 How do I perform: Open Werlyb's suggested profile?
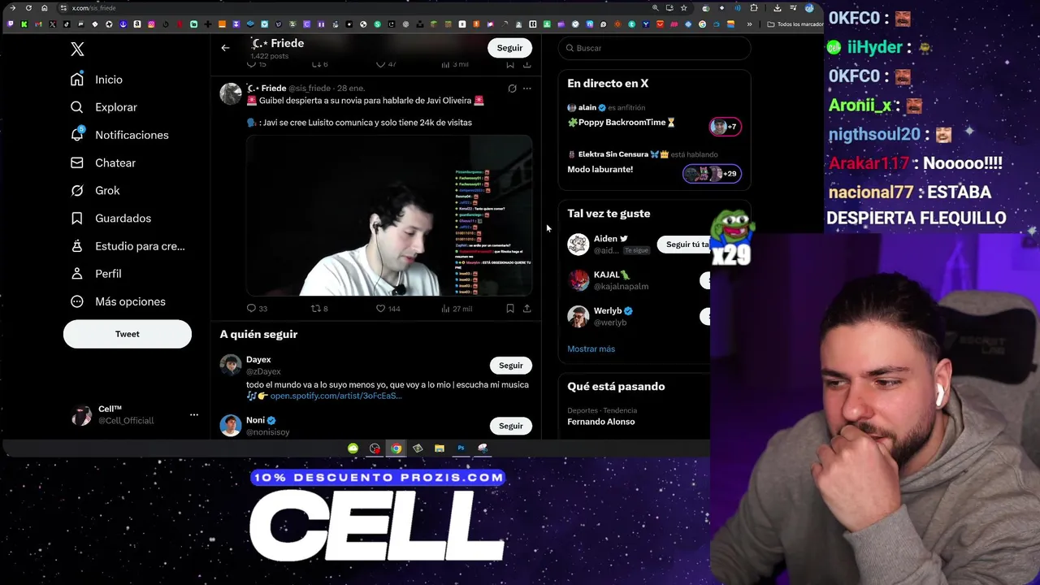608,310
